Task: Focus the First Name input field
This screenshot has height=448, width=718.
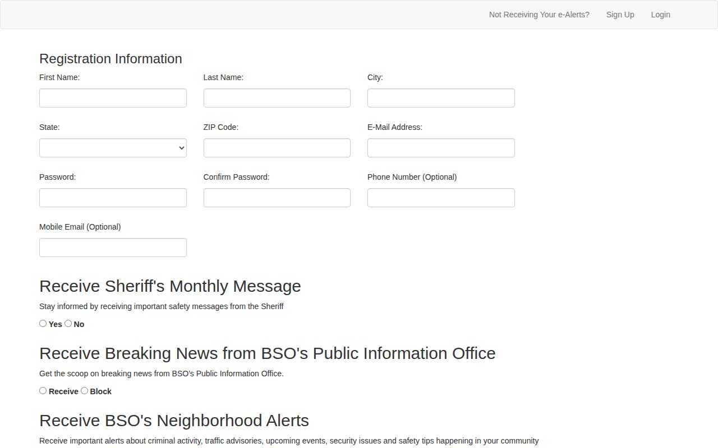Action: tap(113, 98)
